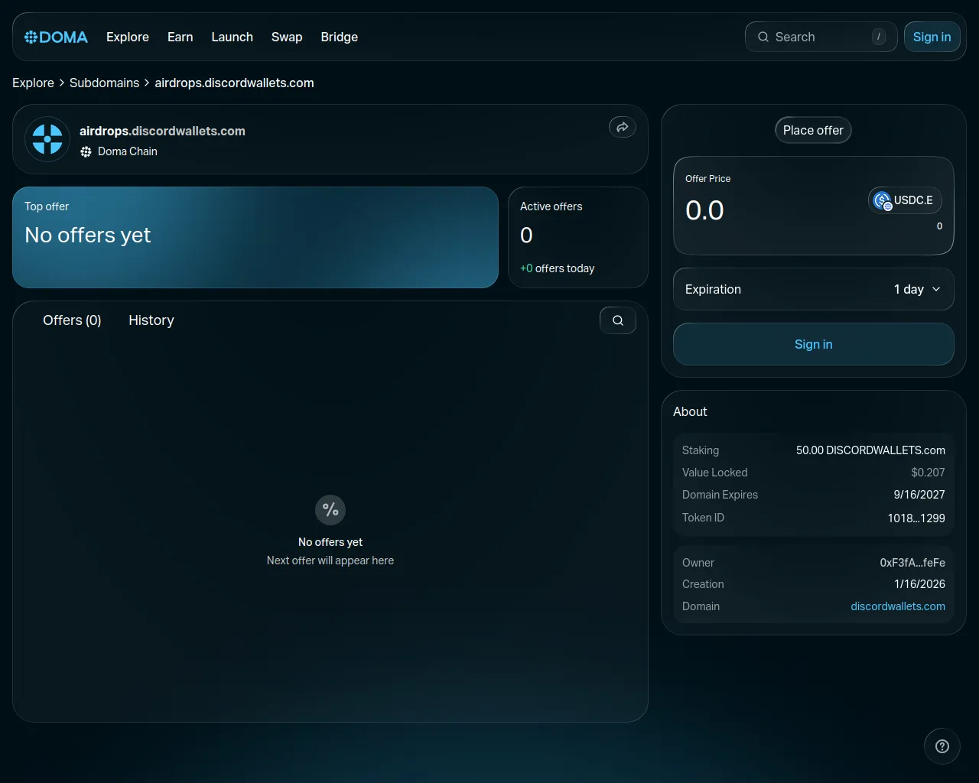Viewport: 979px width, 783px height.
Task: Navigate to Explore breadcrumb
Action: 33,83
